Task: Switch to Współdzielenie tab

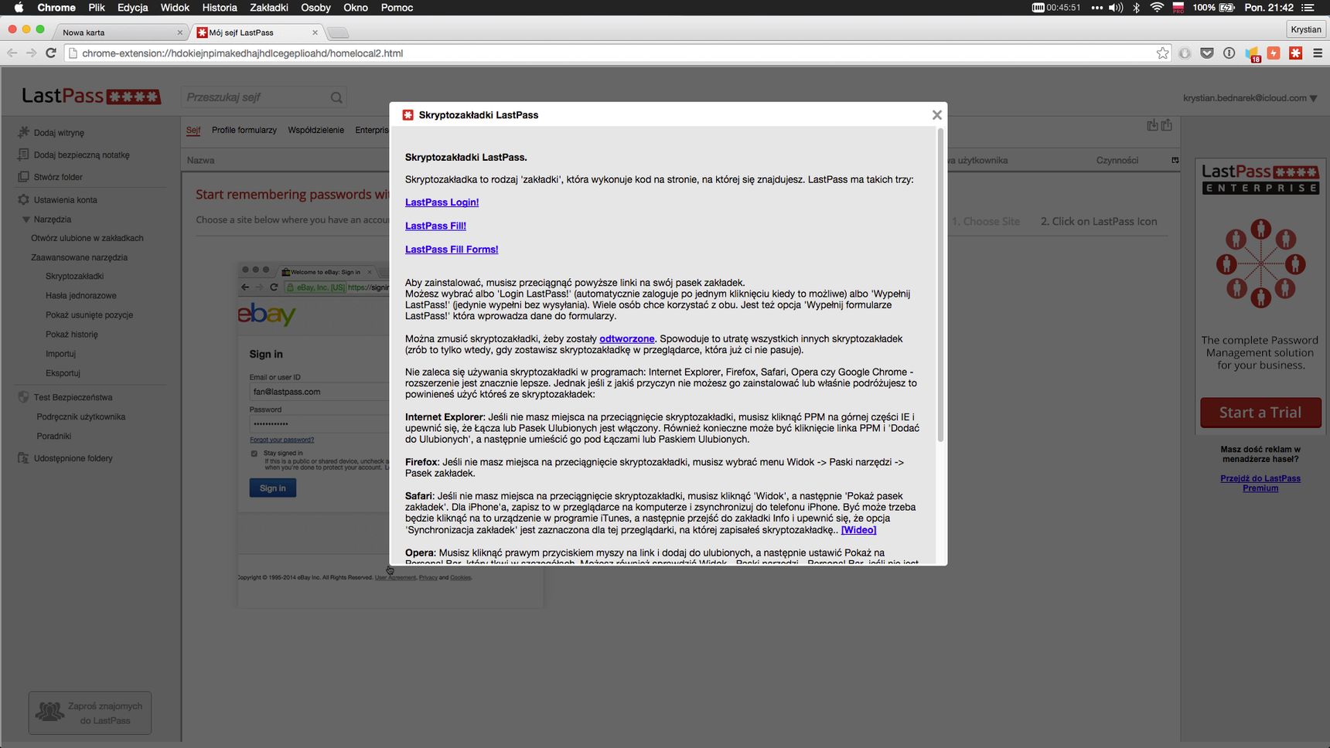Action: click(x=315, y=130)
